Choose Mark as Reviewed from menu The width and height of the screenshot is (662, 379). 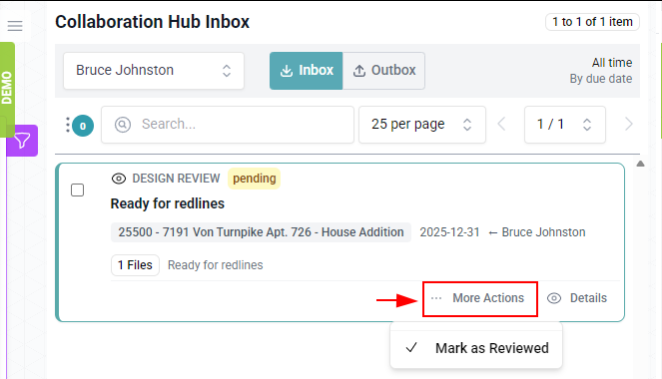coord(476,348)
